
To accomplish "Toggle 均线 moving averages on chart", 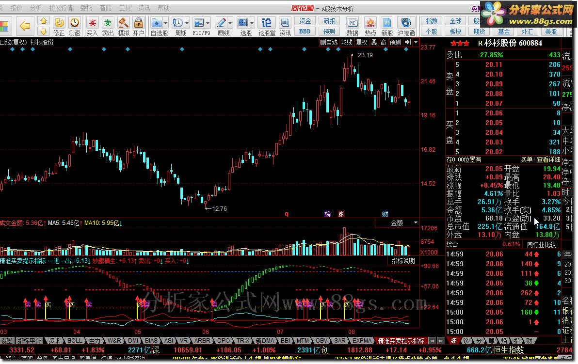I will (347, 42).
